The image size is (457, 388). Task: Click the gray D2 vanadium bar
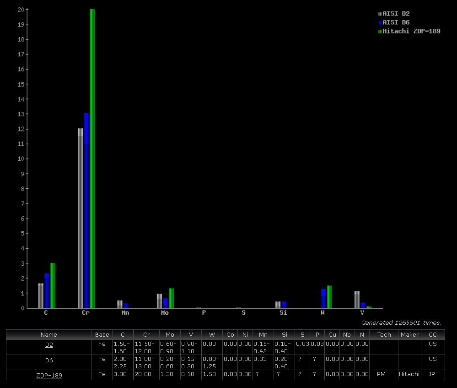pos(357,300)
